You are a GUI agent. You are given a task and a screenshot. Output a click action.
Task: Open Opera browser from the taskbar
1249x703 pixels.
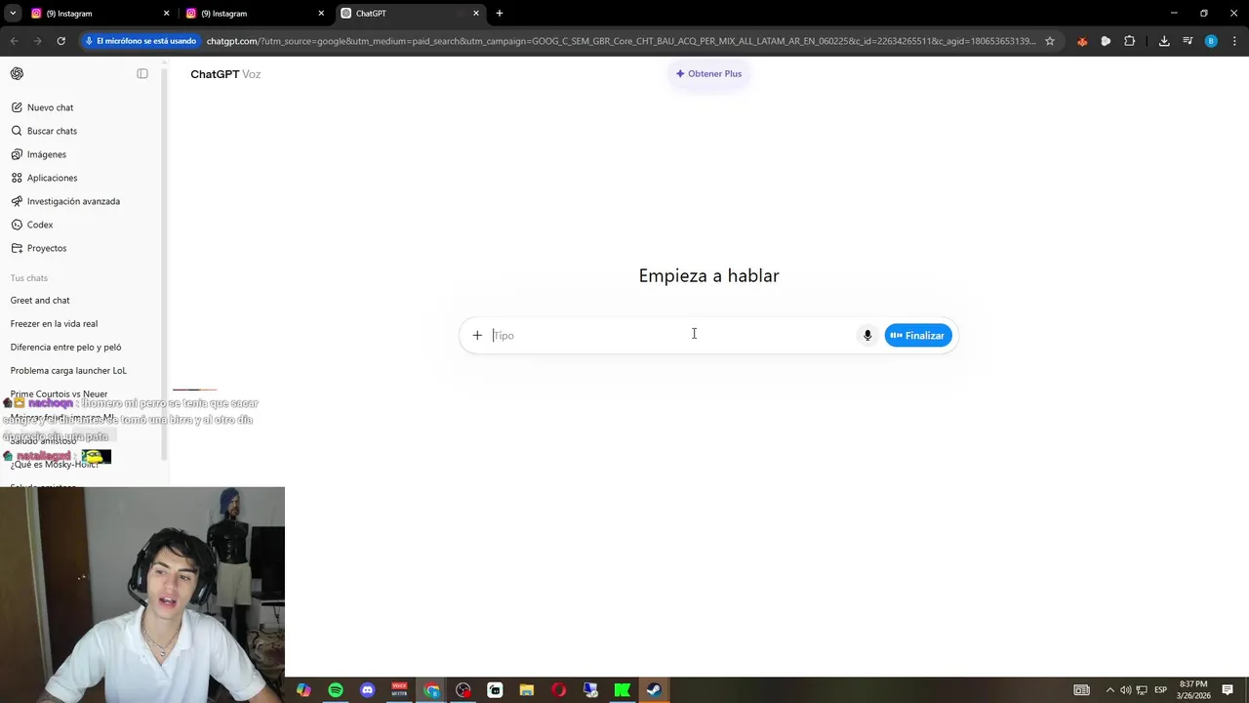pyautogui.click(x=558, y=690)
